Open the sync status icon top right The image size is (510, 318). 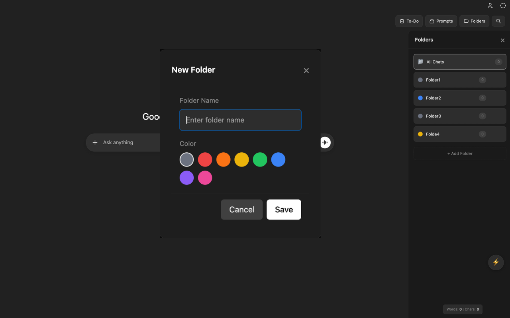tap(503, 6)
